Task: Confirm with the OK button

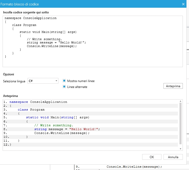Action: (152, 157)
